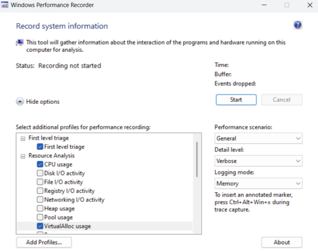
Task: Select the Resource Analysis tree label
Action: [51, 156]
